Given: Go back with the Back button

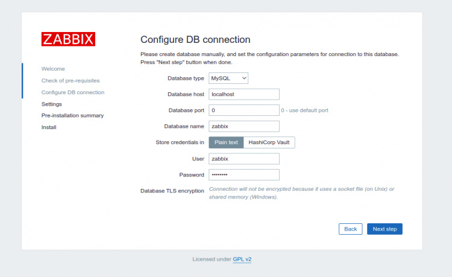Looking at the screenshot, I should [351, 229].
